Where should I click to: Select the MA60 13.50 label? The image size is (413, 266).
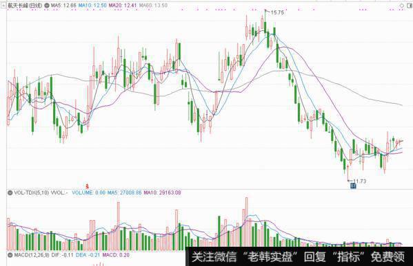click(x=153, y=5)
